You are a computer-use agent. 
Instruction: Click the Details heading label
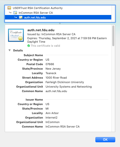(x=18, y=50)
